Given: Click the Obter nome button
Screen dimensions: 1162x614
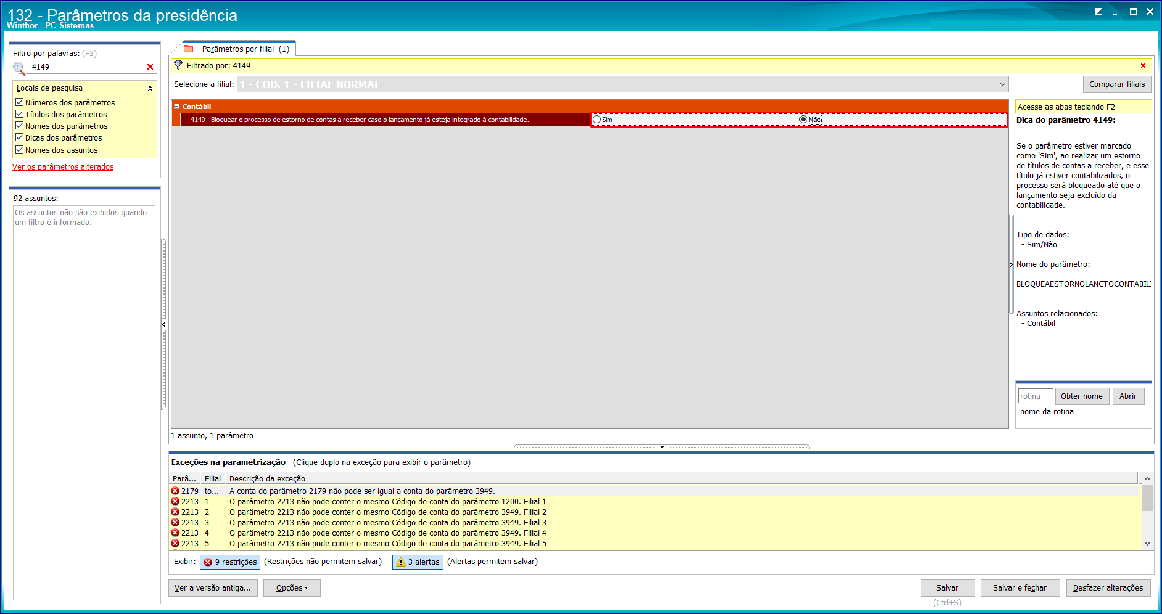Looking at the screenshot, I should [x=1082, y=396].
